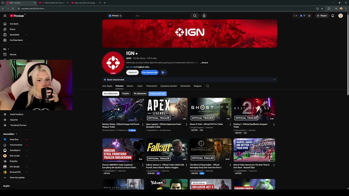Open more options for Apex Legends video
This screenshot has height=196, width=349.
186,124
